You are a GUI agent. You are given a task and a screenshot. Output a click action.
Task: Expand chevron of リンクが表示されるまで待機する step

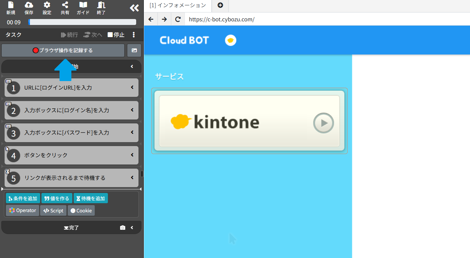pos(132,178)
